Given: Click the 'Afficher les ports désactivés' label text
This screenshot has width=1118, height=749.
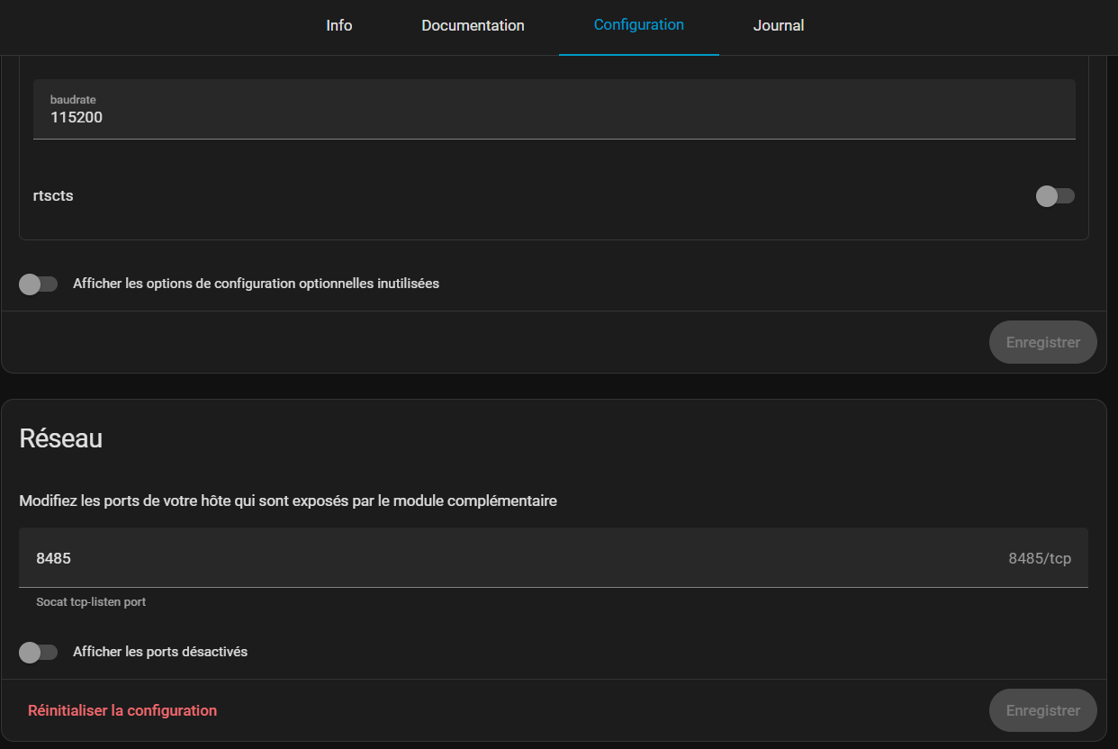Looking at the screenshot, I should point(160,652).
